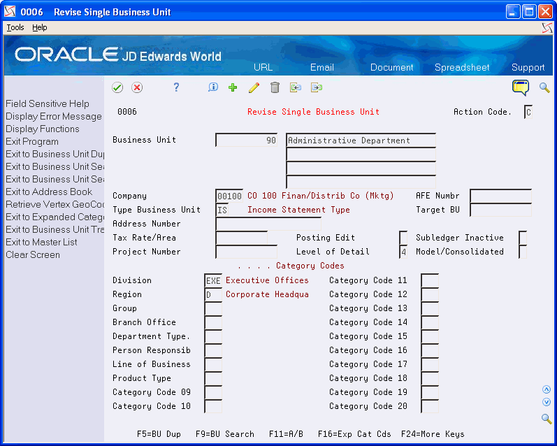
Task: Click the red X cancel icon
Action: click(x=137, y=87)
